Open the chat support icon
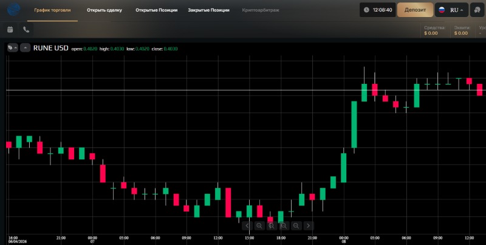Viewport: 486px width, 245px height. click(476, 10)
